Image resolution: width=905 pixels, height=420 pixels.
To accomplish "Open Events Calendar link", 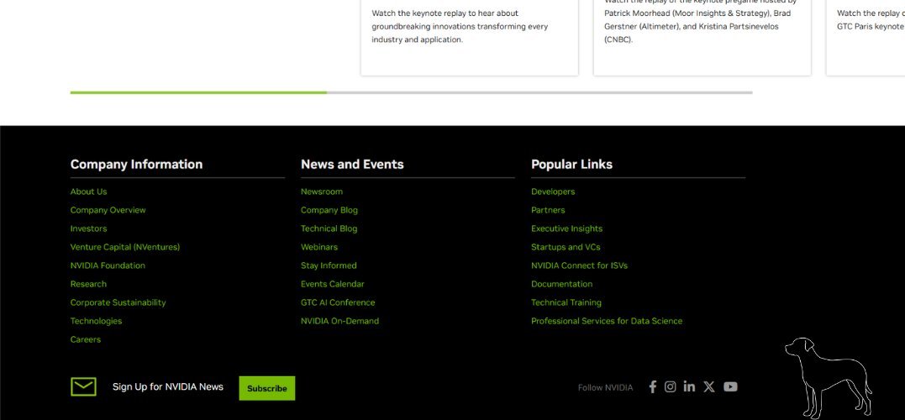I will tap(333, 284).
